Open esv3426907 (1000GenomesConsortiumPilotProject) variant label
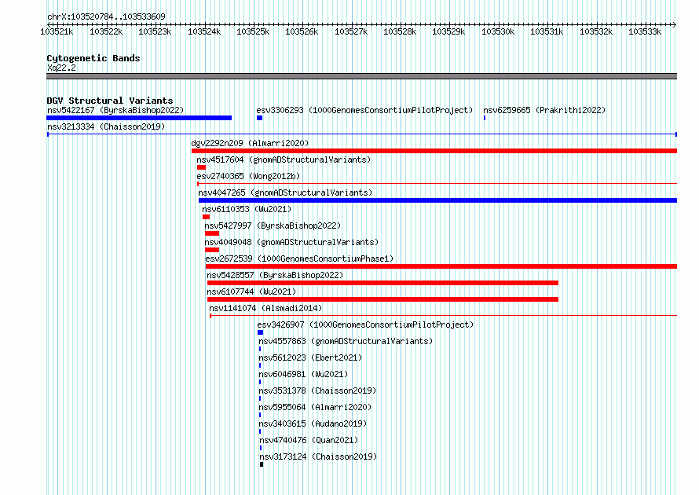The image size is (699, 495). pyautogui.click(x=365, y=324)
